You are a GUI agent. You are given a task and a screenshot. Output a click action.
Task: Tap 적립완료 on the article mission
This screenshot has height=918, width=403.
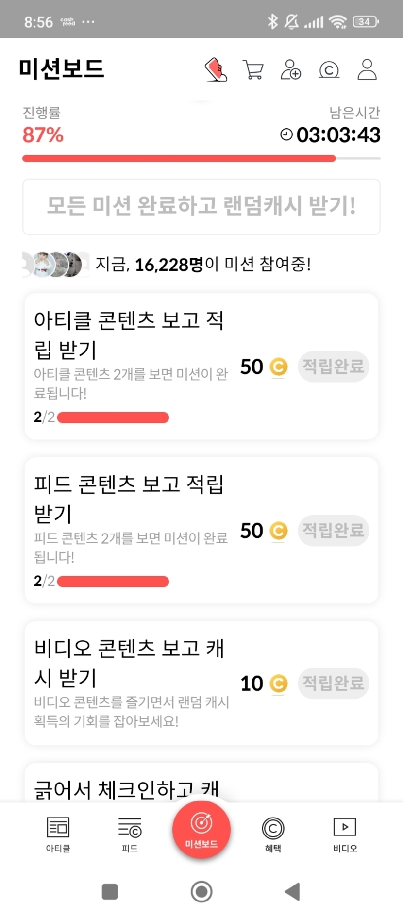pyautogui.click(x=333, y=366)
